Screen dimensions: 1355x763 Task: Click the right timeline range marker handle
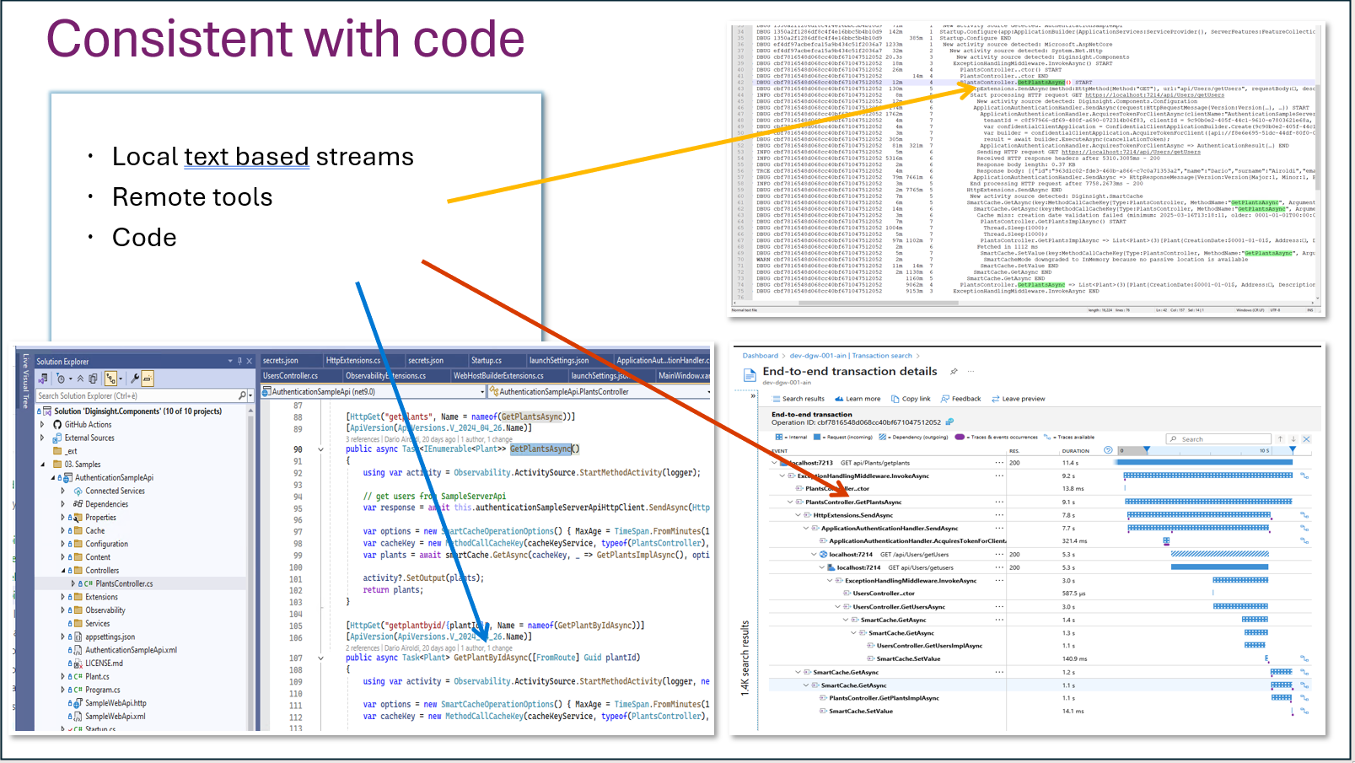click(1293, 450)
